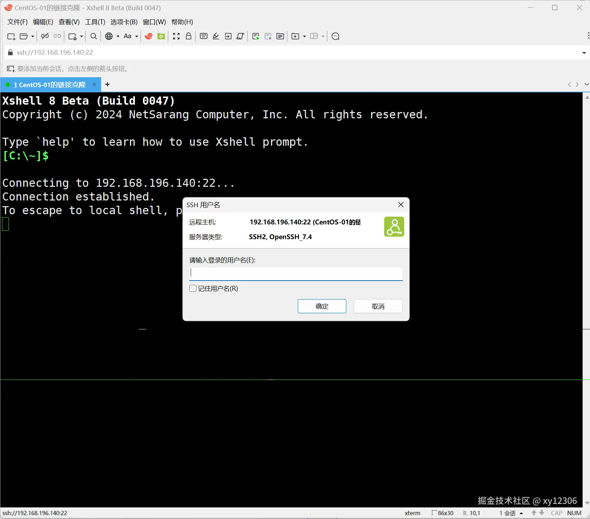
Task: Expand the Open Session dropdown arrow
Action: click(x=32, y=36)
